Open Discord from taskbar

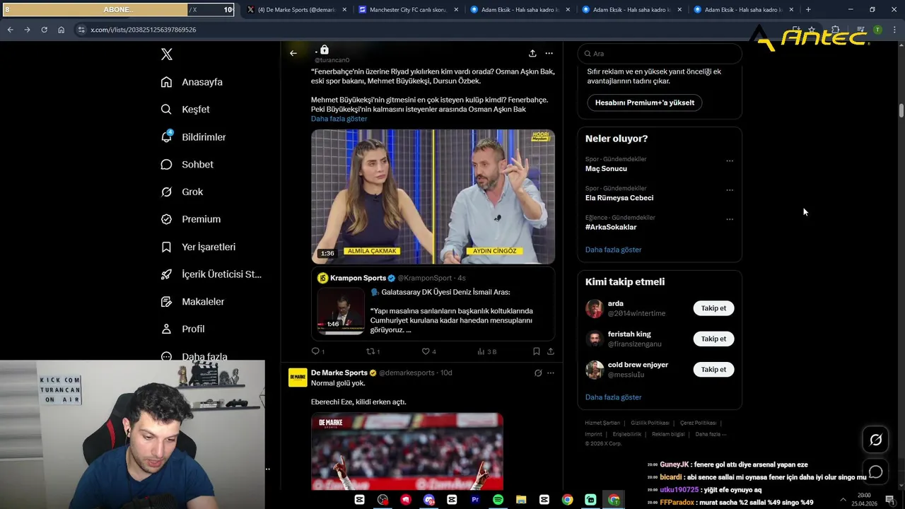(428, 500)
